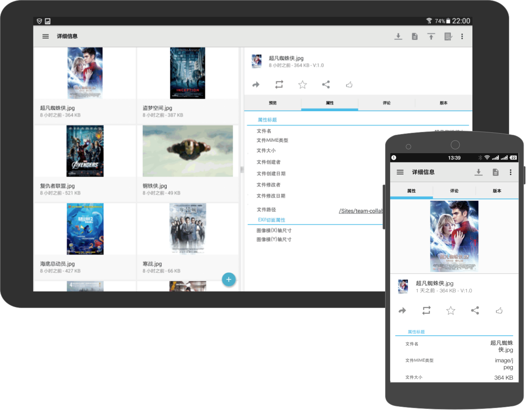Select the 寒战.jpg file name

coord(152,264)
